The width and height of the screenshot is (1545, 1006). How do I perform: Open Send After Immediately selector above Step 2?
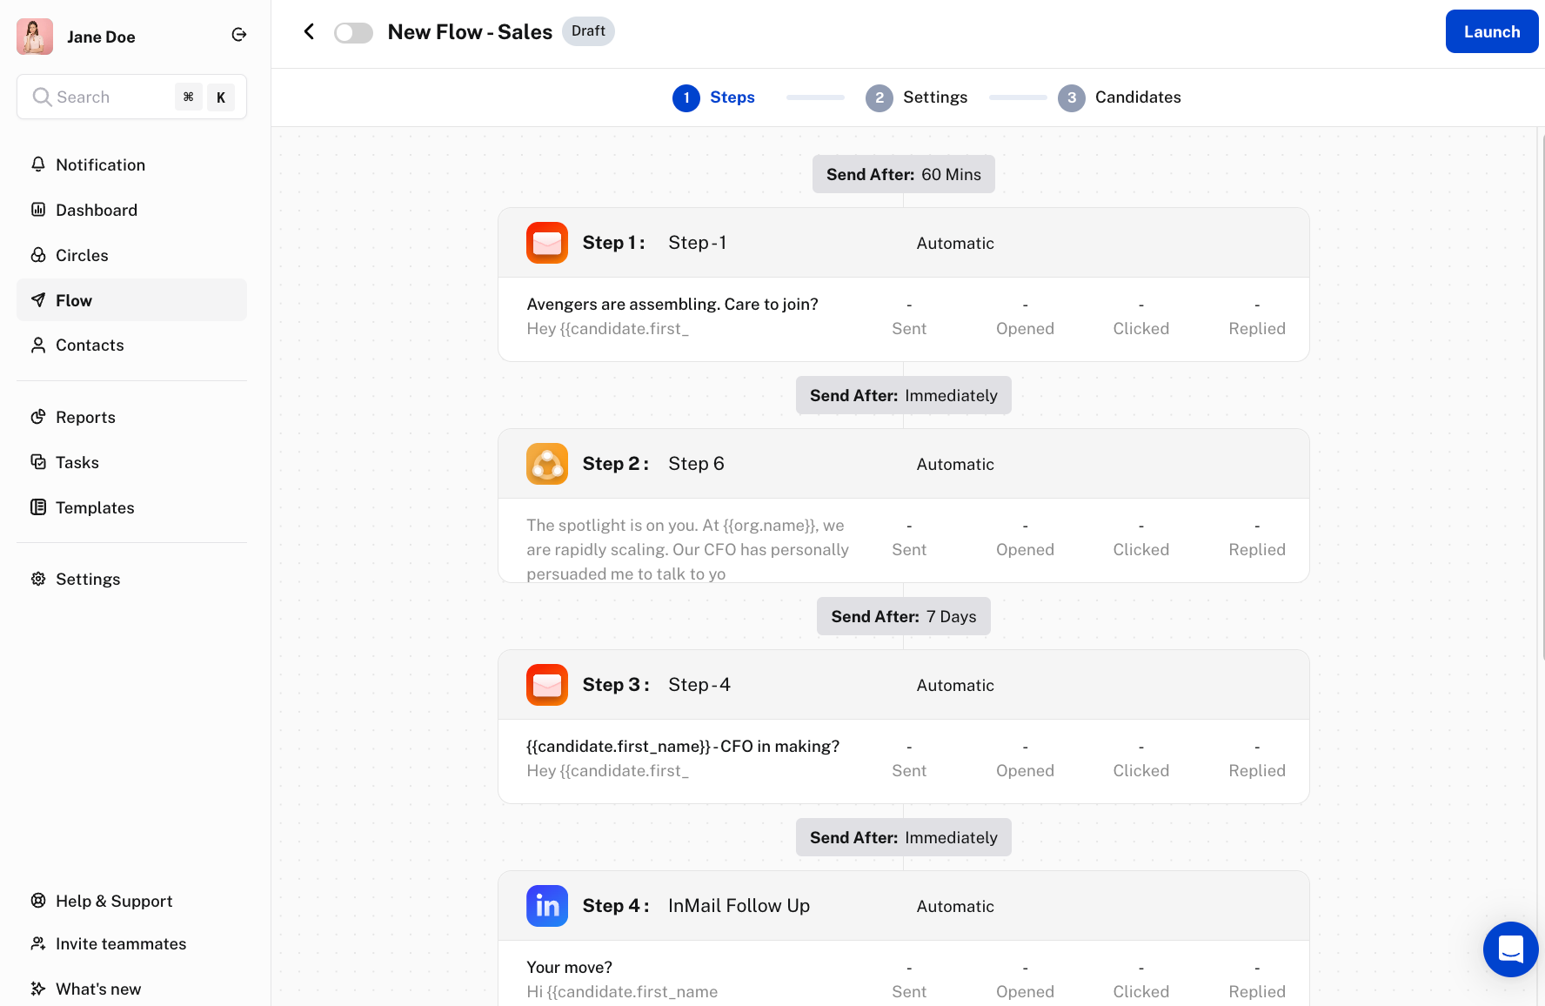pyautogui.click(x=903, y=395)
